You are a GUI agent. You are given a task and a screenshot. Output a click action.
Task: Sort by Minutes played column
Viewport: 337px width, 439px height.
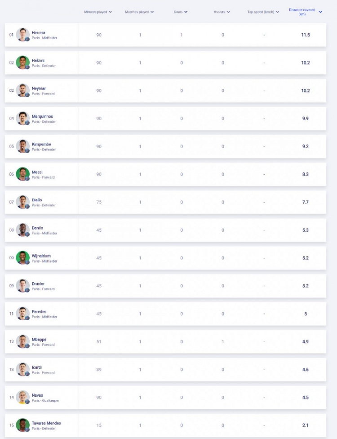(x=98, y=12)
